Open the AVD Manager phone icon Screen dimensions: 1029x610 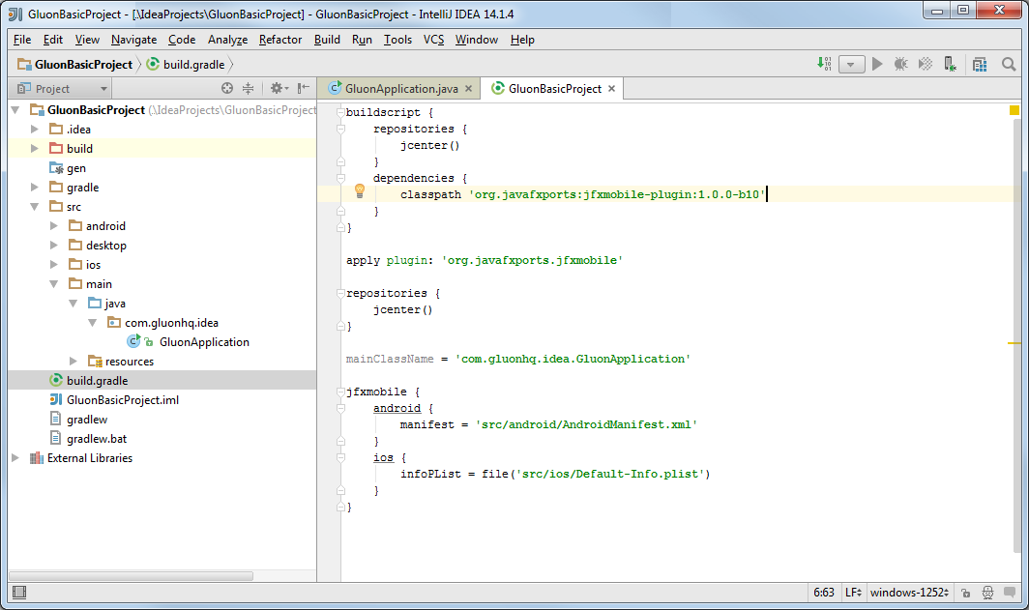pos(950,64)
